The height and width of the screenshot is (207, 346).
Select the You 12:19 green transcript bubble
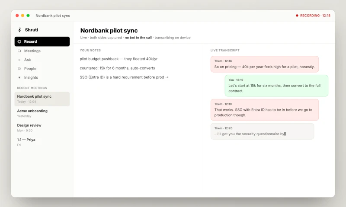pyautogui.click(x=276, y=86)
